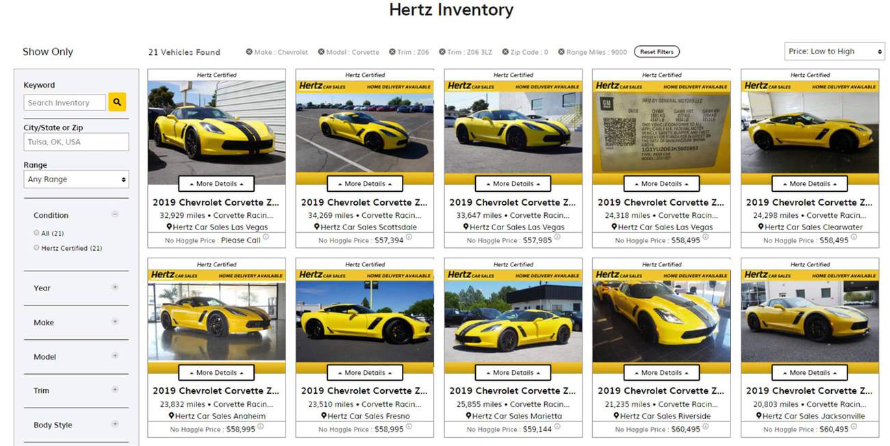Select the All (21) condition radio button
The height and width of the screenshot is (446, 890).
click(x=36, y=233)
